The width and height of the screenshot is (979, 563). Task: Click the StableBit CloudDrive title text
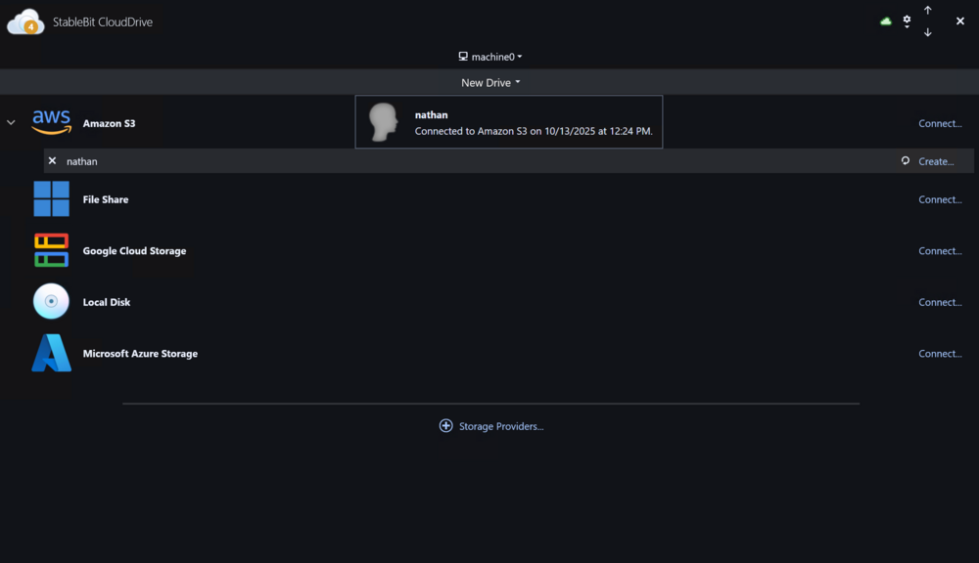(x=103, y=22)
